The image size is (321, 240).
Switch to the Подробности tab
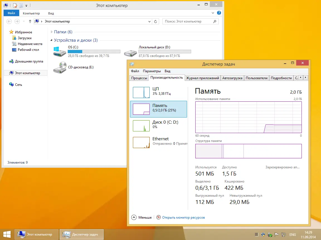pos(281,78)
